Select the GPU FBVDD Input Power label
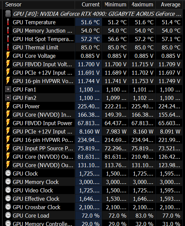185x226 pixels. click(42, 123)
